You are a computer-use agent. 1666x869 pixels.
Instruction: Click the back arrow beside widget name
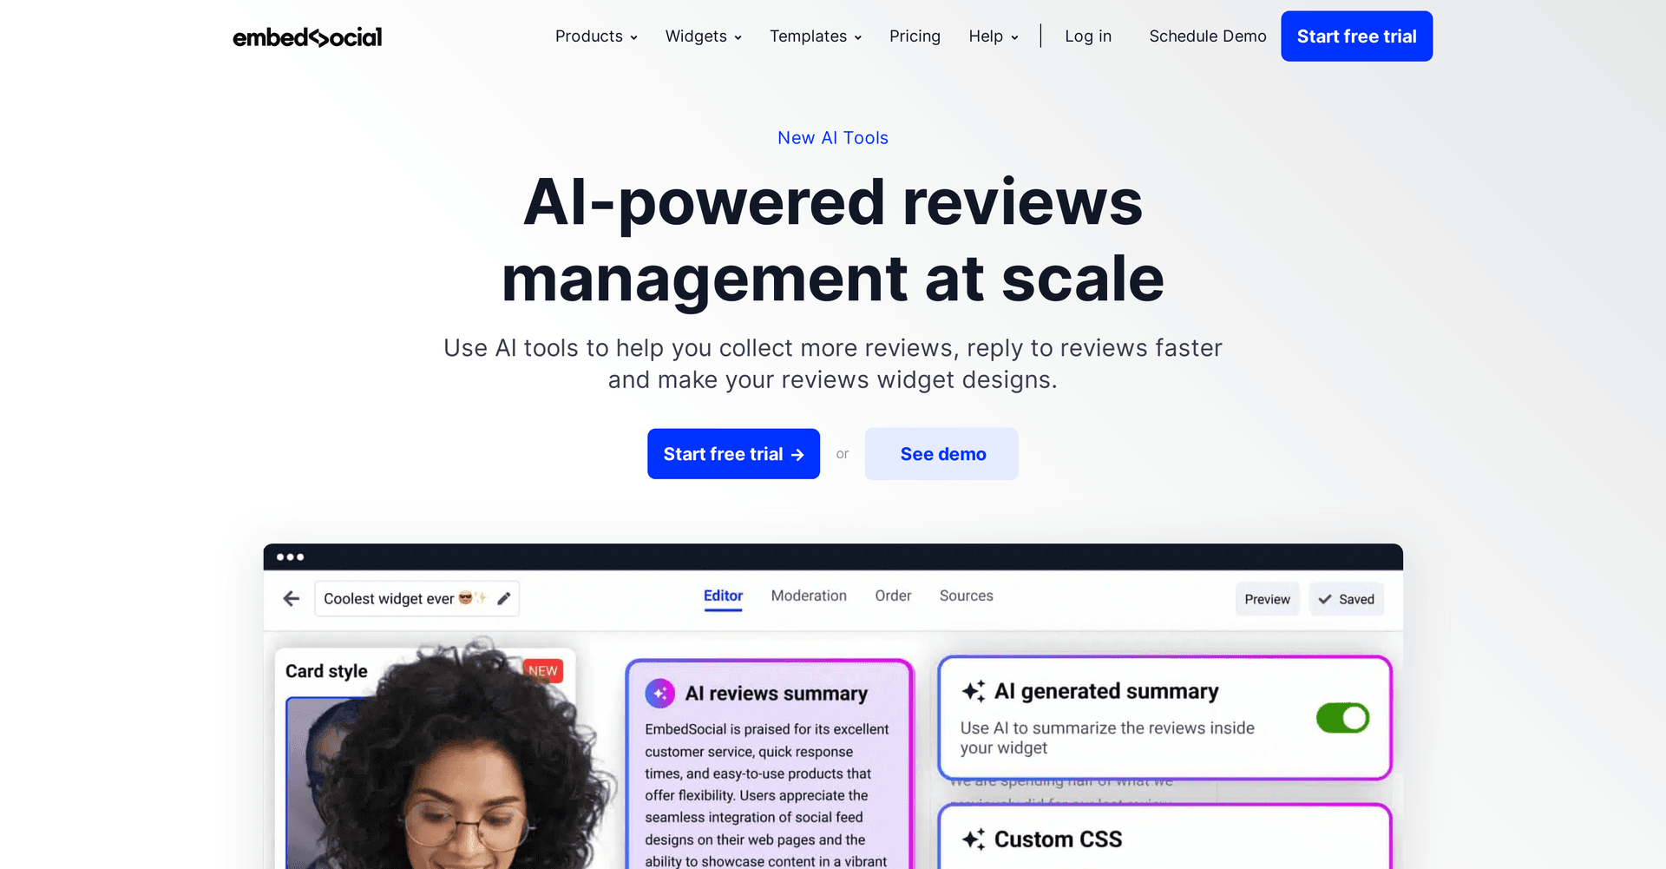point(292,598)
